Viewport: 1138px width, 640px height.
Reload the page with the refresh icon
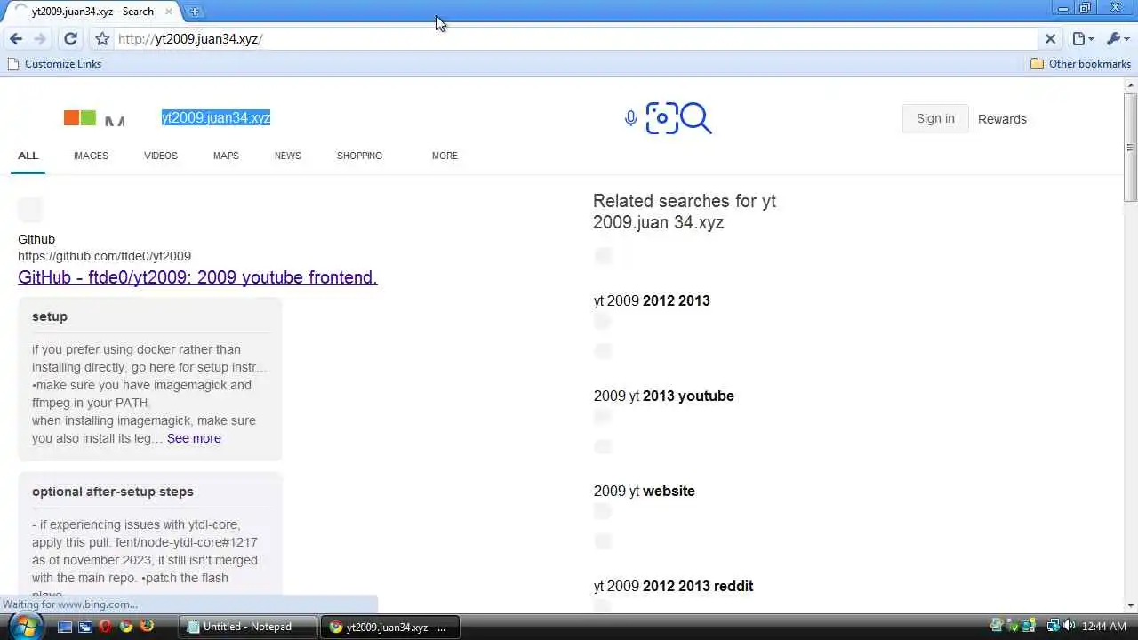click(x=70, y=39)
